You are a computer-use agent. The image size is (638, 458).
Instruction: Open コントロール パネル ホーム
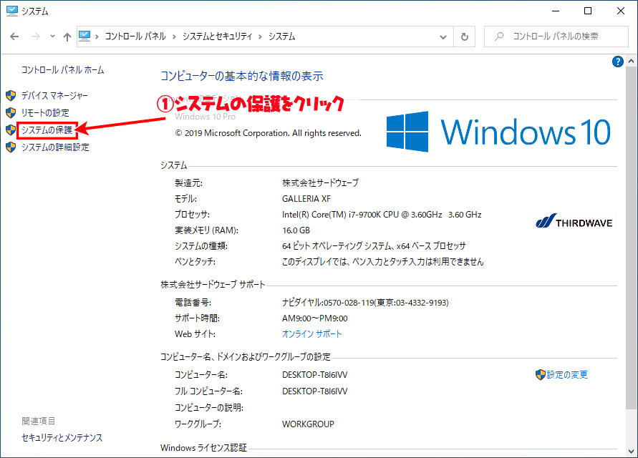(63, 70)
